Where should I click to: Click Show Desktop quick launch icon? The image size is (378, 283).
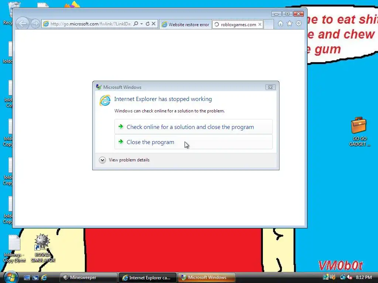click(27, 277)
